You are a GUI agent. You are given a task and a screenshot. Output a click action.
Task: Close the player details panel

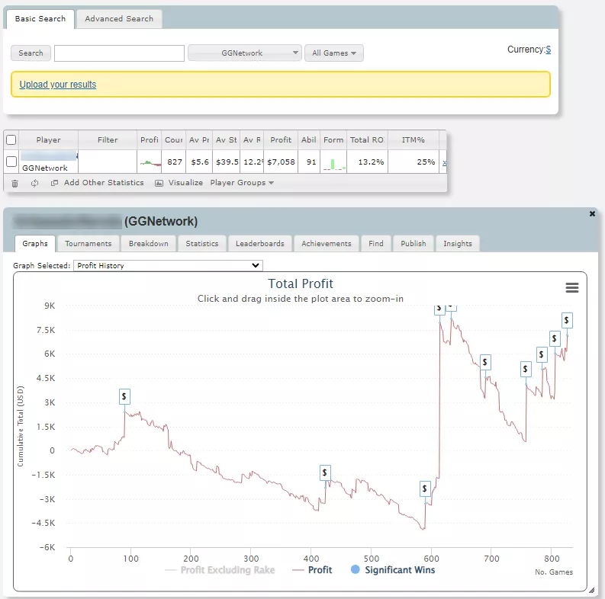pyautogui.click(x=592, y=215)
